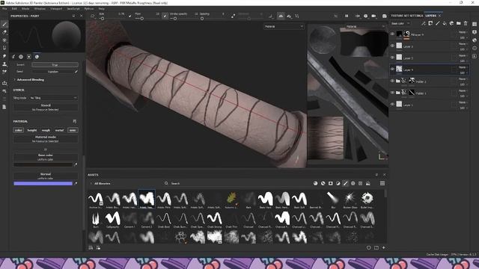Toggle the color material channel
The image size is (479, 269).
point(19,130)
